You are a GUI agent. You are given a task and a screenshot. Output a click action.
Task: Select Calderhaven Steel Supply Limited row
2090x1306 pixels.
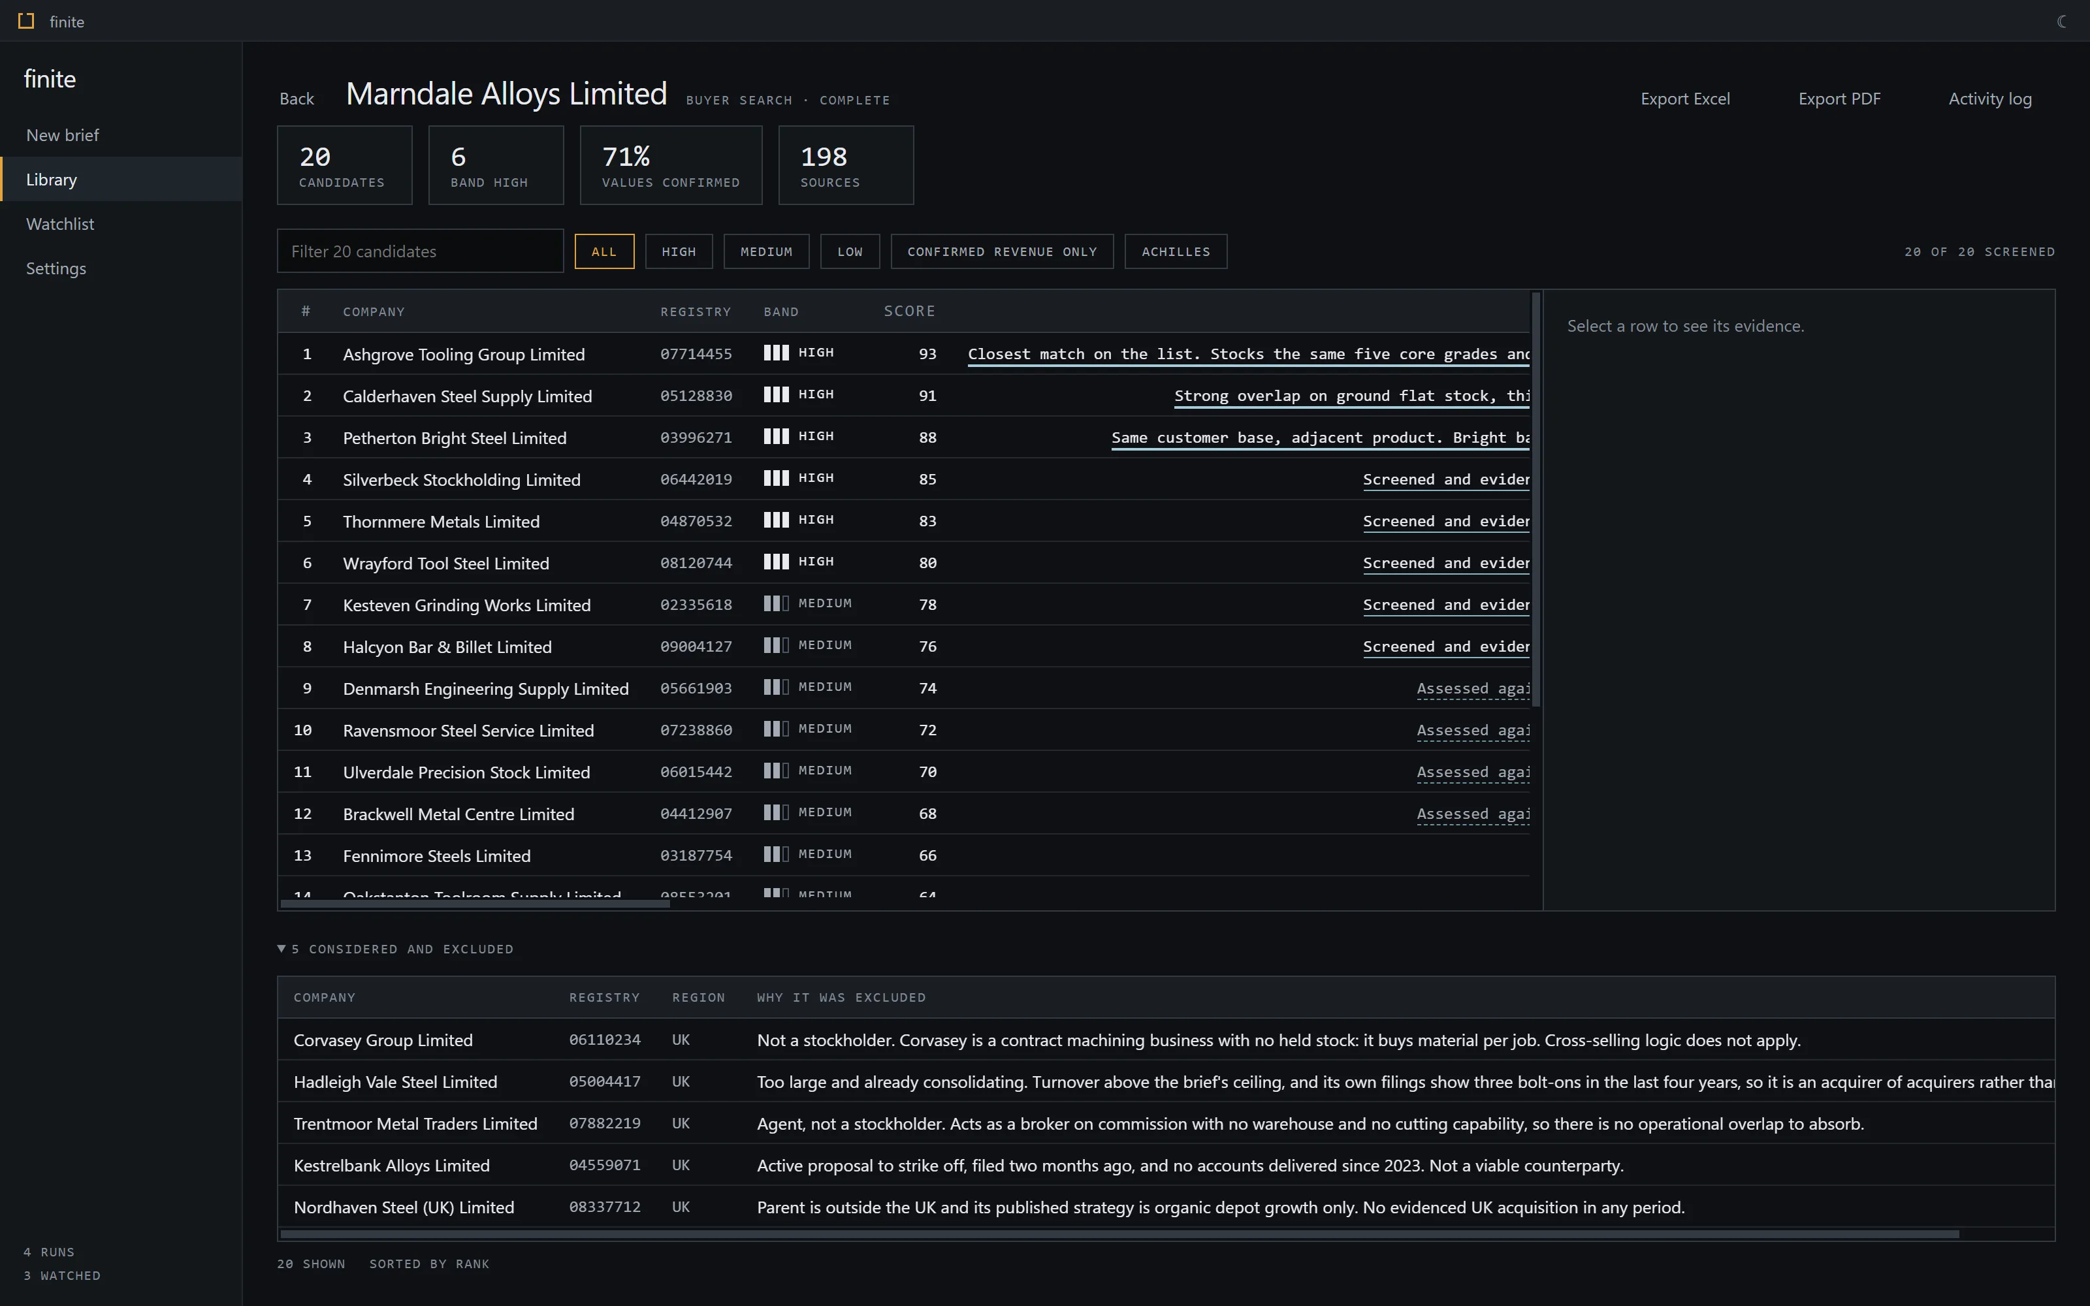903,396
